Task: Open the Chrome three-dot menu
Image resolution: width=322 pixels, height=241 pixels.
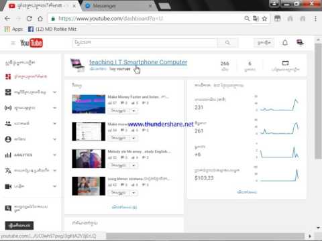Action: point(315,19)
